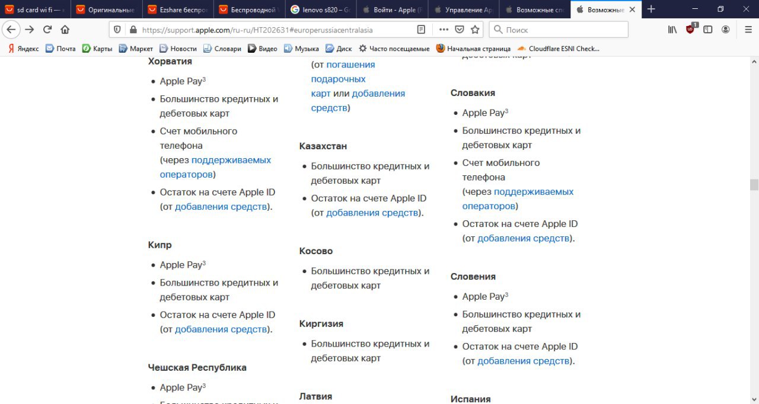Open the Яндекс bookmark

23,49
